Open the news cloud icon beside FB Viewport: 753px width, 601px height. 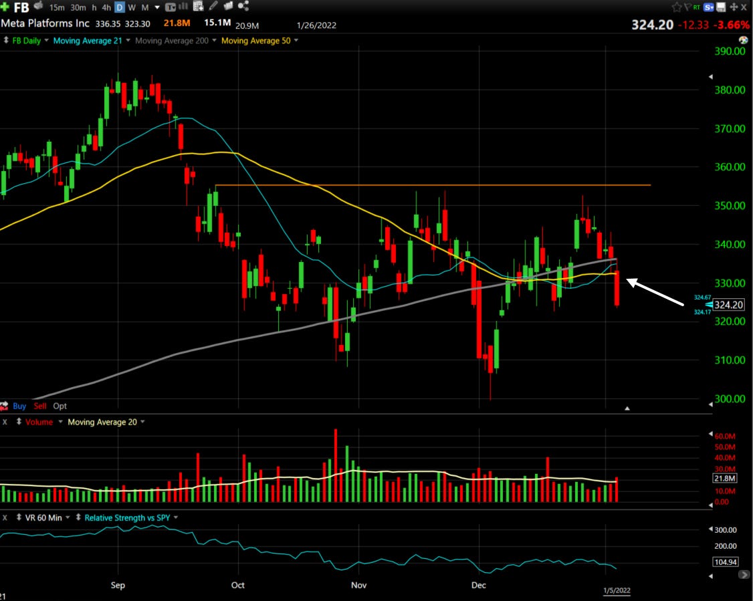38,6
